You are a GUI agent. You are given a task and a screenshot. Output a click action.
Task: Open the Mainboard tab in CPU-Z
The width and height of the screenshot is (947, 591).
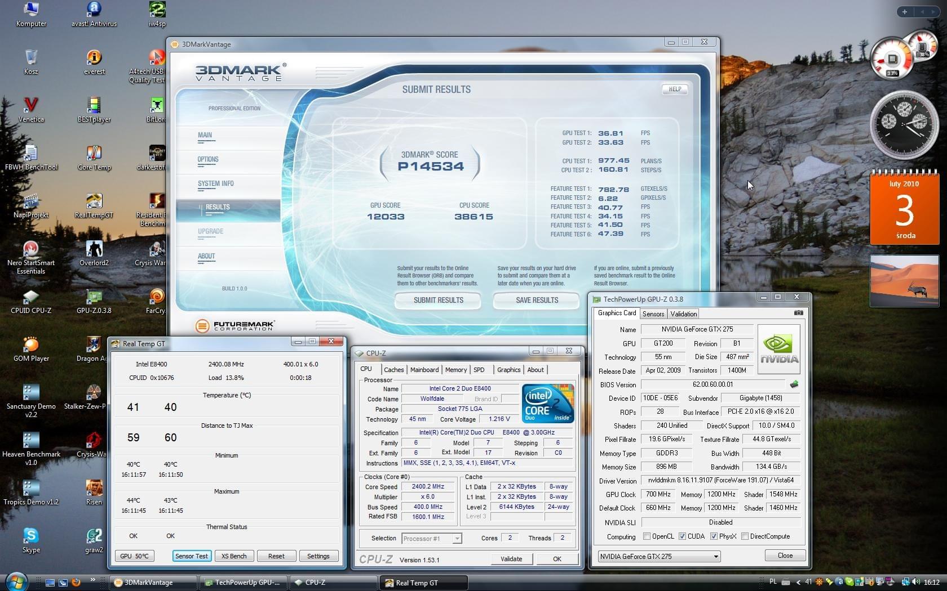[424, 370]
